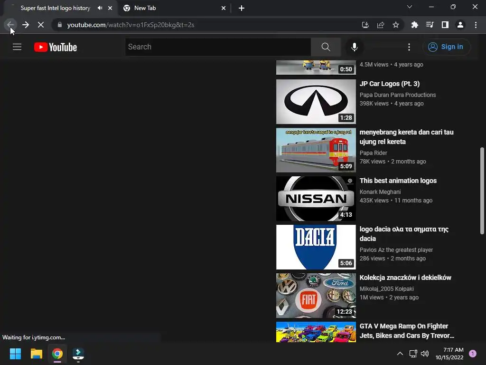Open YouTube settings three-dot menu
486x365 pixels.
point(409,47)
